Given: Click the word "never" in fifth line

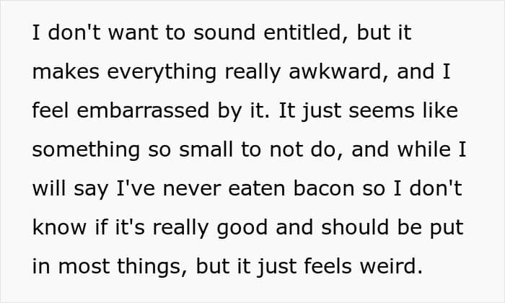Looking at the screenshot, I should click(x=192, y=189).
